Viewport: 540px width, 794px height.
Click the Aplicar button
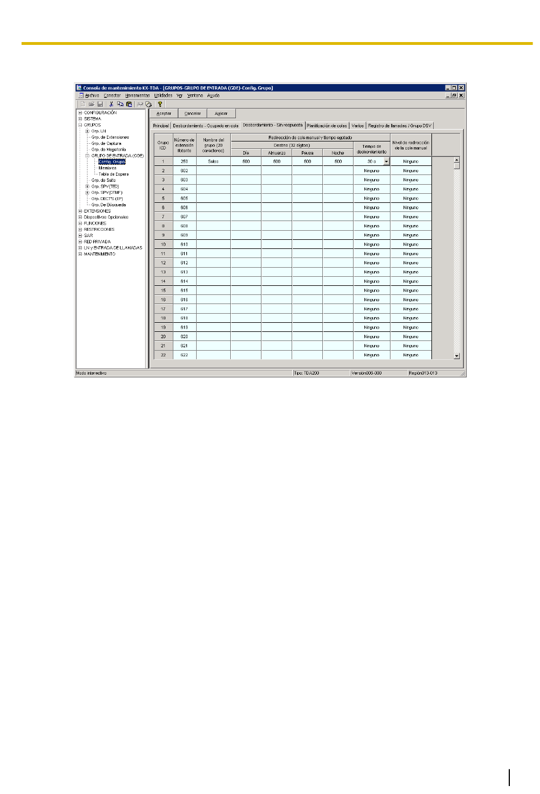pos(221,114)
